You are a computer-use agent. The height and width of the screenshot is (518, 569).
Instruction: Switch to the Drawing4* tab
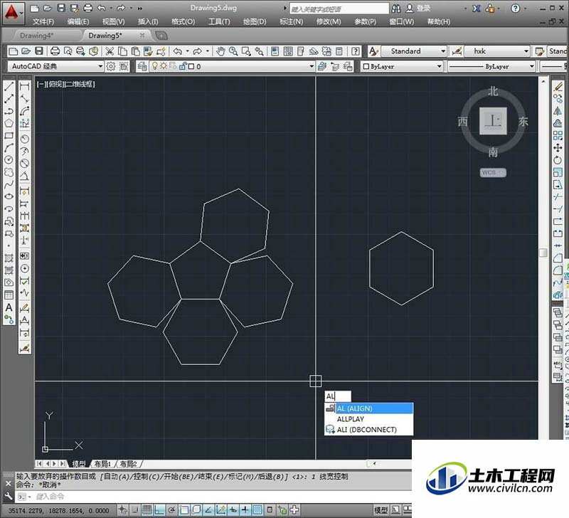point(37,36)
